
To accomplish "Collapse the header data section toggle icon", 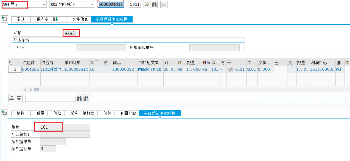I will 4,19.
